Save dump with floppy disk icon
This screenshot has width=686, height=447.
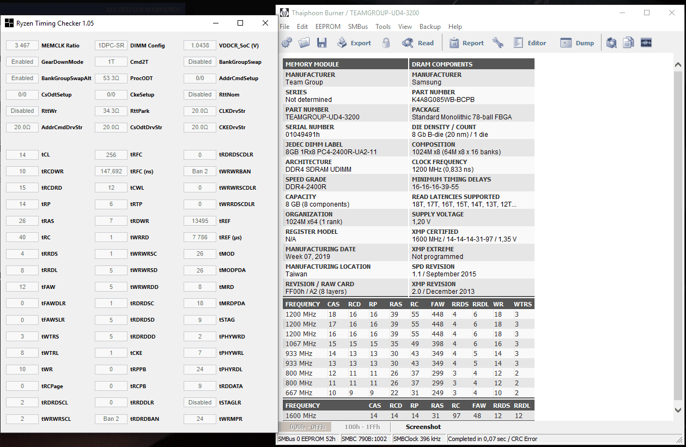point(321,43)
